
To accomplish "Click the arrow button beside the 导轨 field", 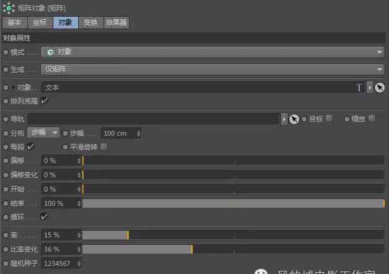I will [x=284, y=119].
